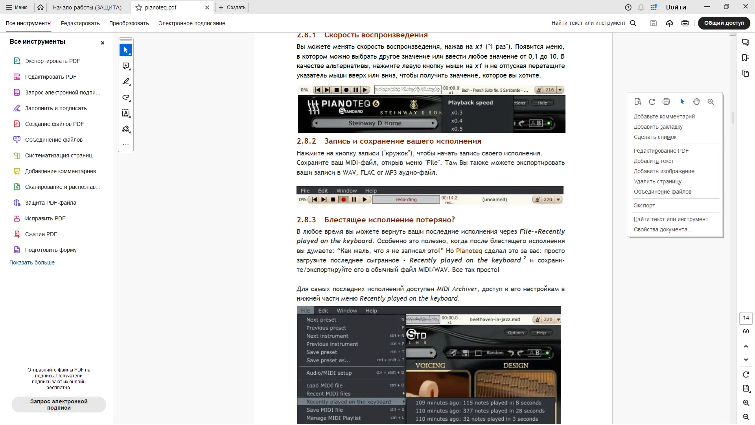Click Показать больше link

(32, 262)
